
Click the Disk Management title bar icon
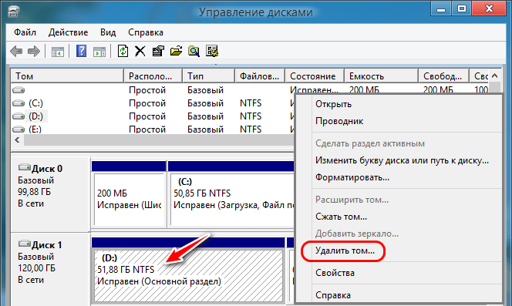13,12
